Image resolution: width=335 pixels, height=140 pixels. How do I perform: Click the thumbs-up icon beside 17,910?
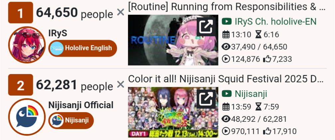point(267,131)
